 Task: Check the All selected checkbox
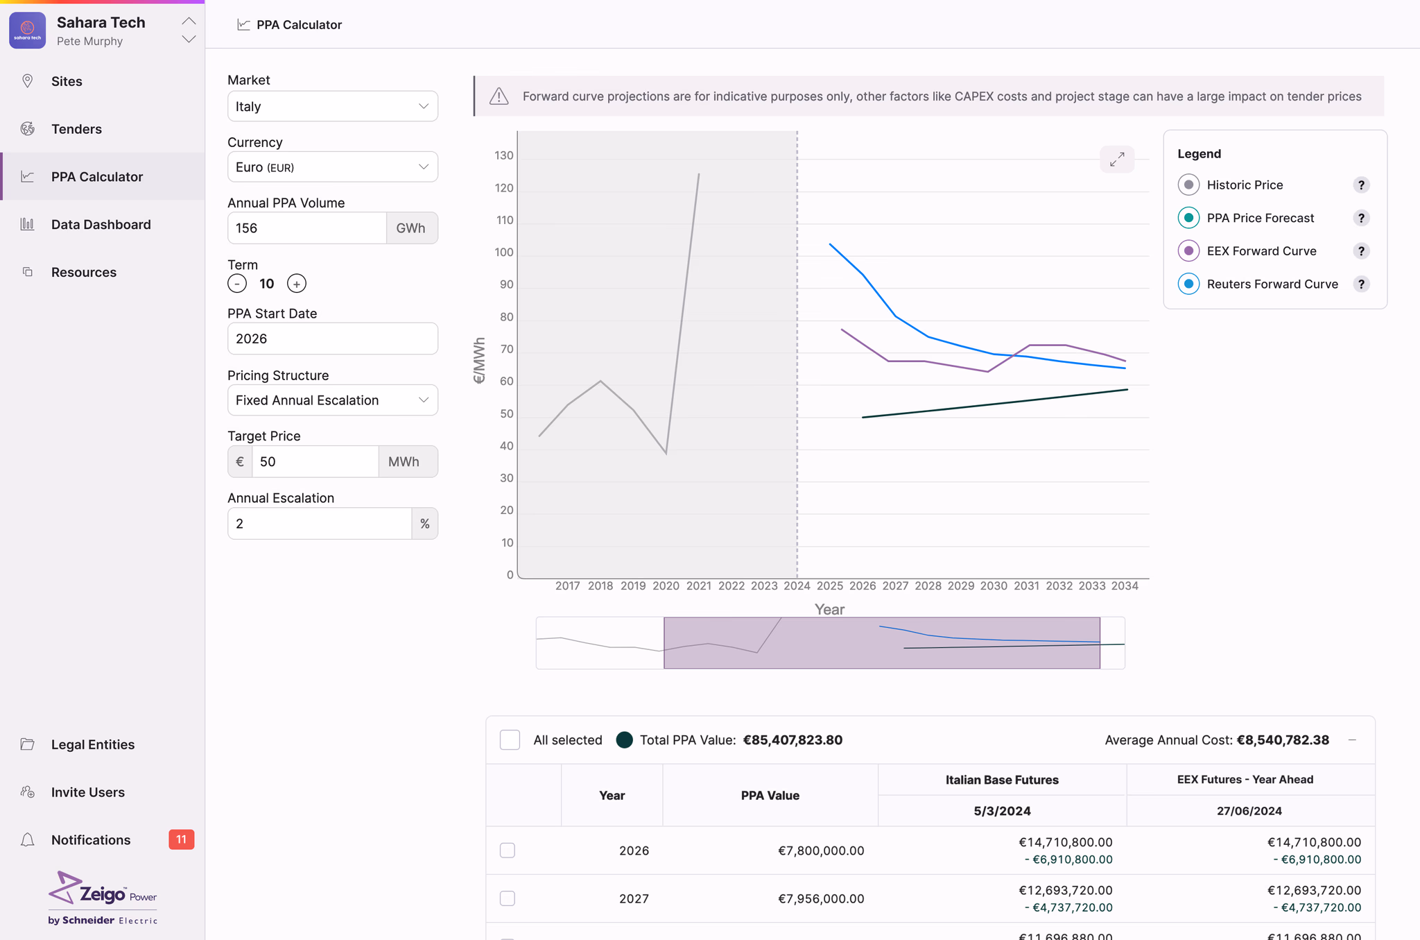(x=510, y=740)
